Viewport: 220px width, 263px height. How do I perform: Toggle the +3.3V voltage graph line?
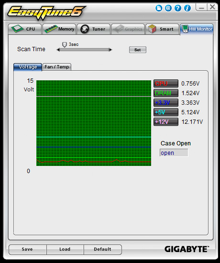pyautogui.click(x=166, y=103)
